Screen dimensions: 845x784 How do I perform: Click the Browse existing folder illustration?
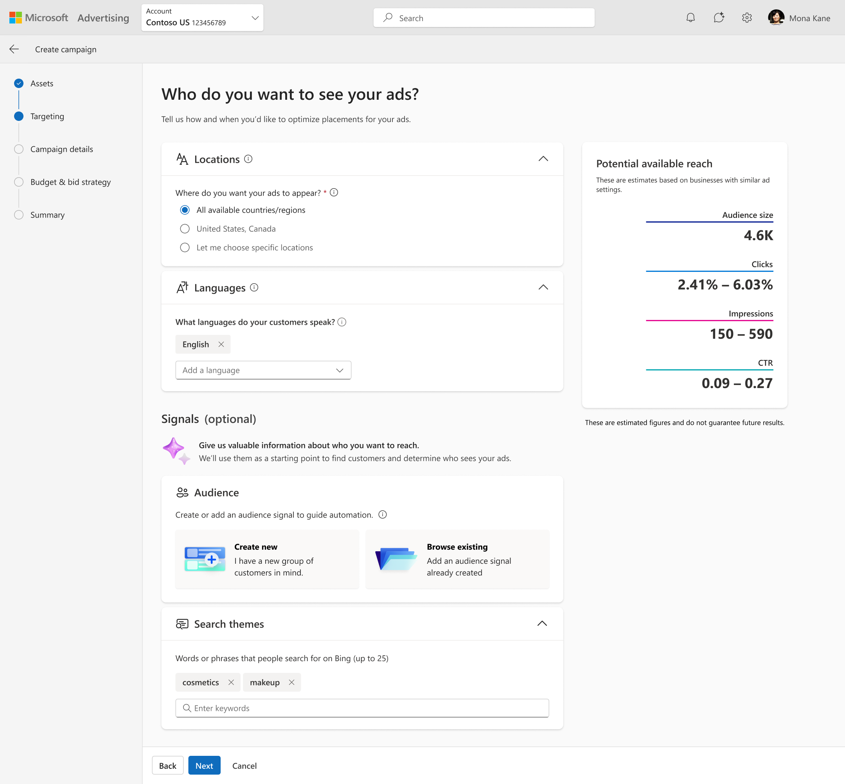[x=396, y=559]
